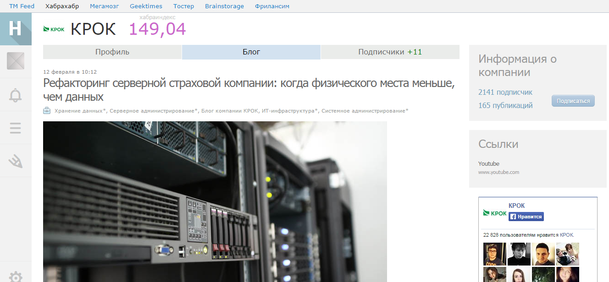Image resolution: width=609 pixels, height=282 pixels.
Task: Open the Блог компании КРОК hub link
Action: point(230,111)
